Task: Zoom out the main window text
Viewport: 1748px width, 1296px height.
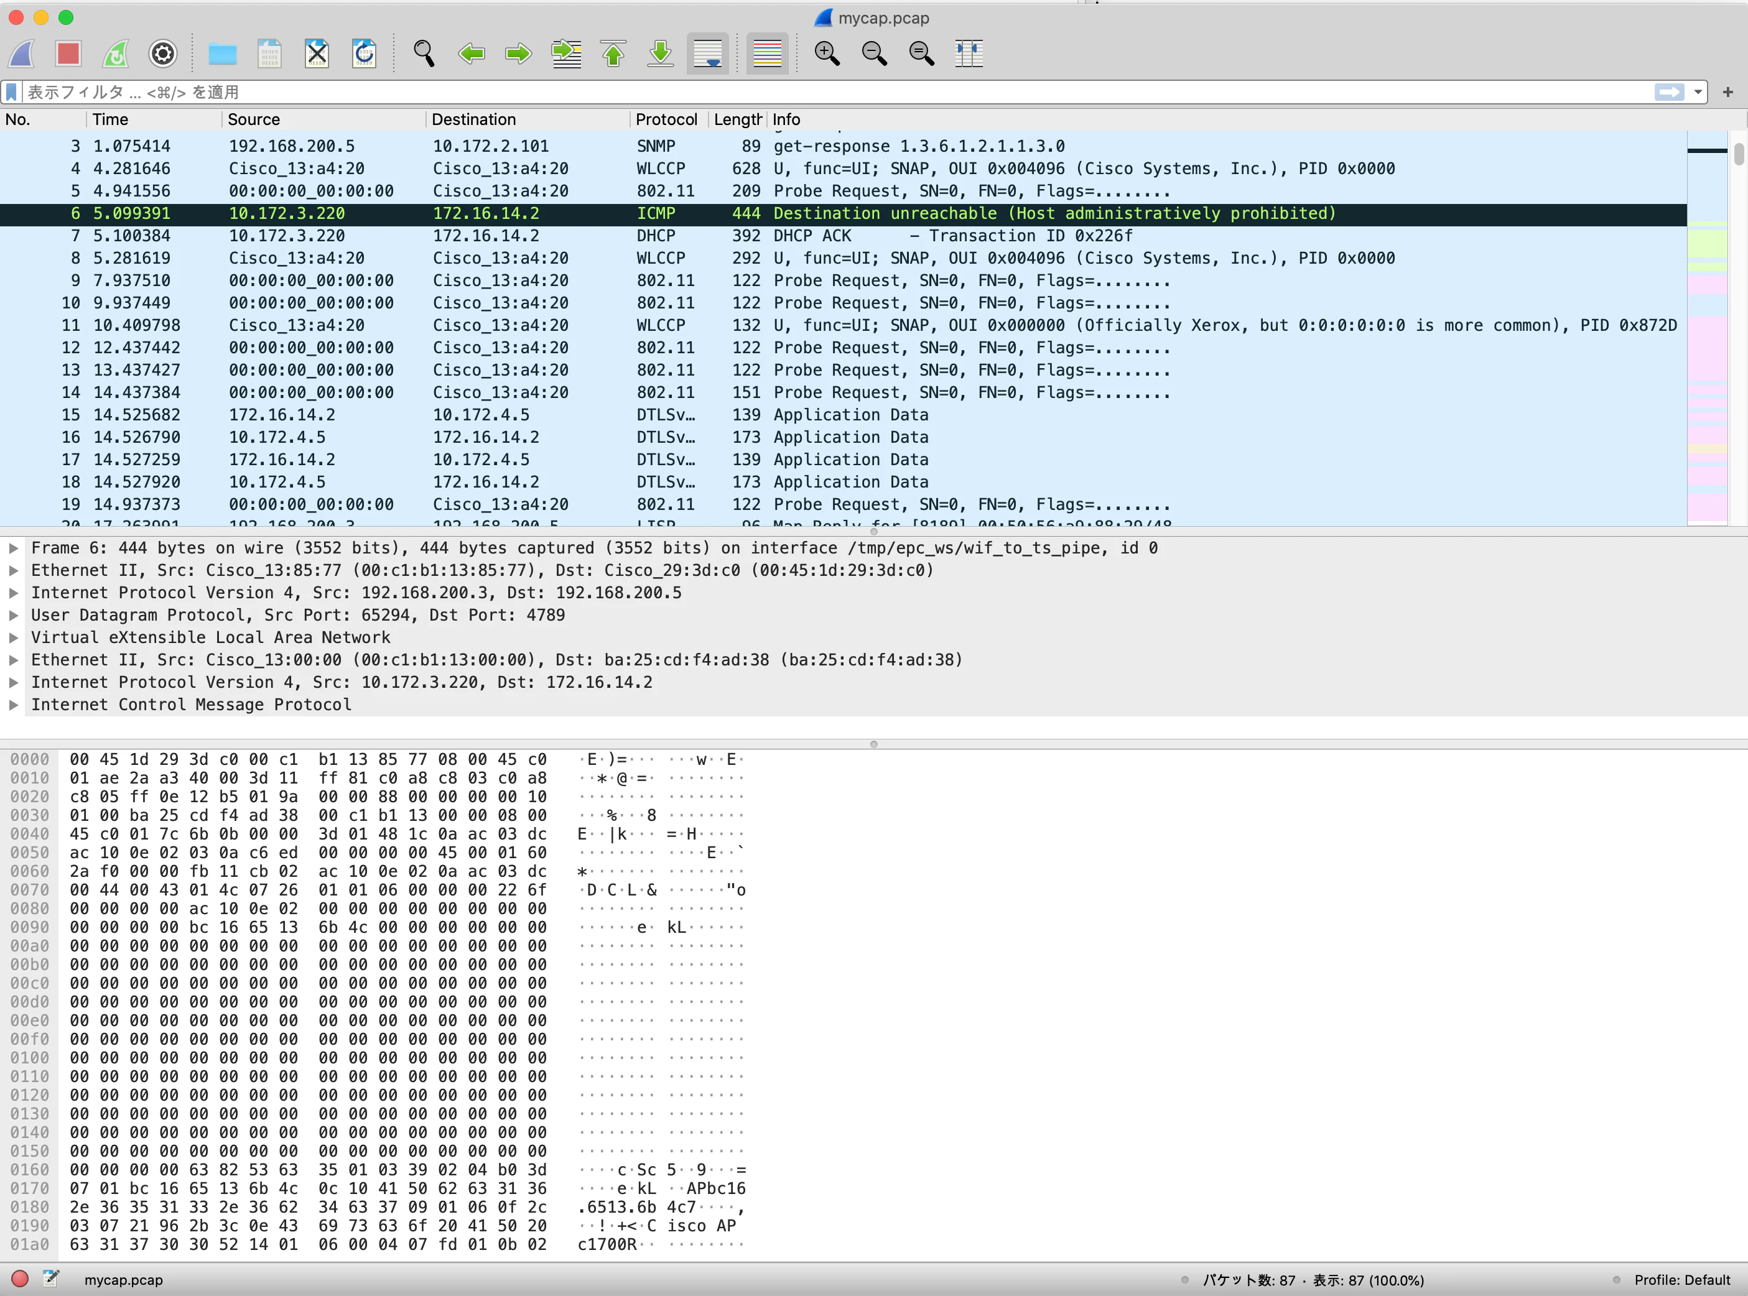Action: click(x=874, y=53)
